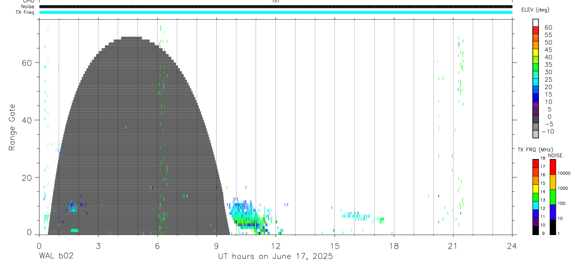Image resolution: width=576 pixels, height=266 pixels.
Task: Select the "WAL b02" radar beam label
Action: [x=56, y=257]
